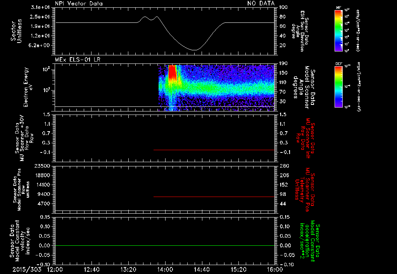Image resolution: width=397 pixels, height=274 pixels.
Task: Select the 14:40 time tick label
Action: 202,269
